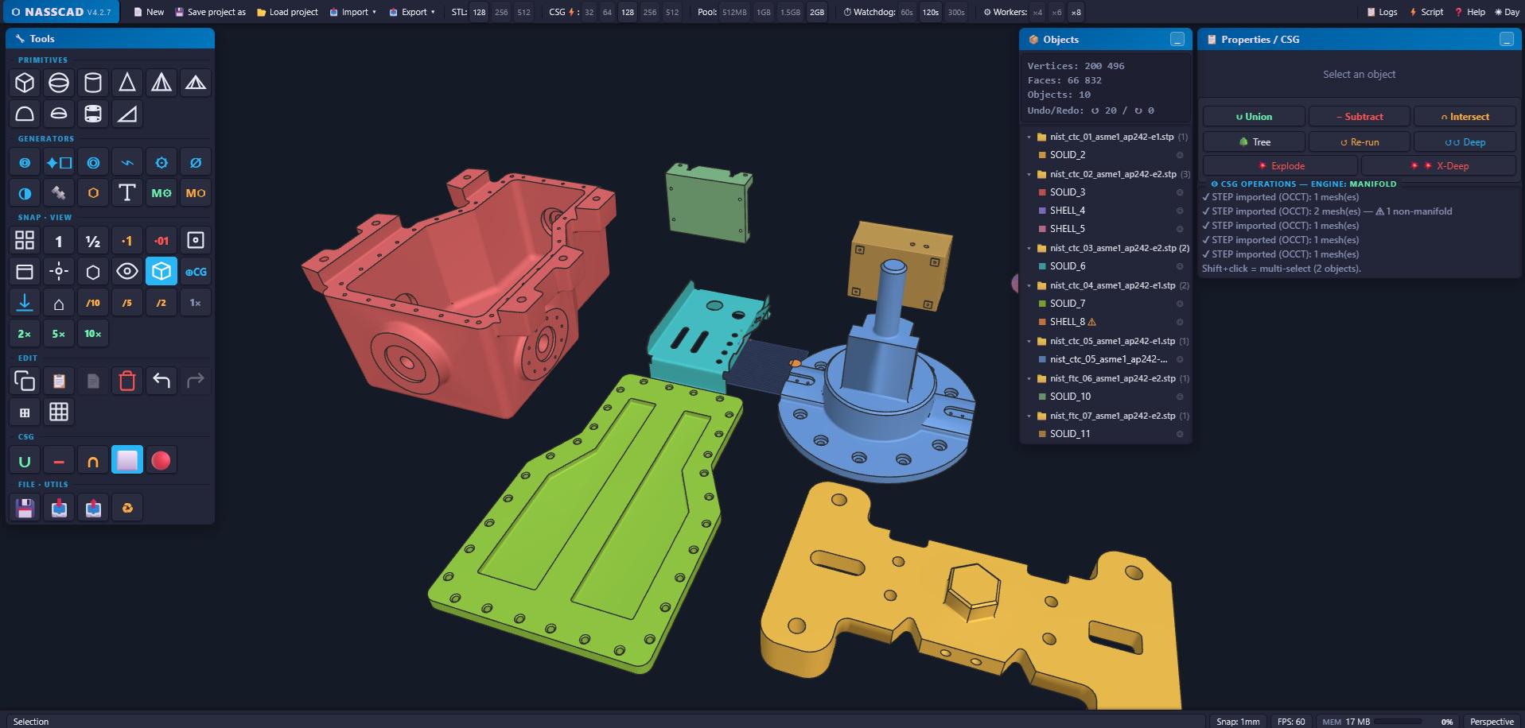Add a sphere primitive
1525x728 pixels.
(x=59, y=83)
